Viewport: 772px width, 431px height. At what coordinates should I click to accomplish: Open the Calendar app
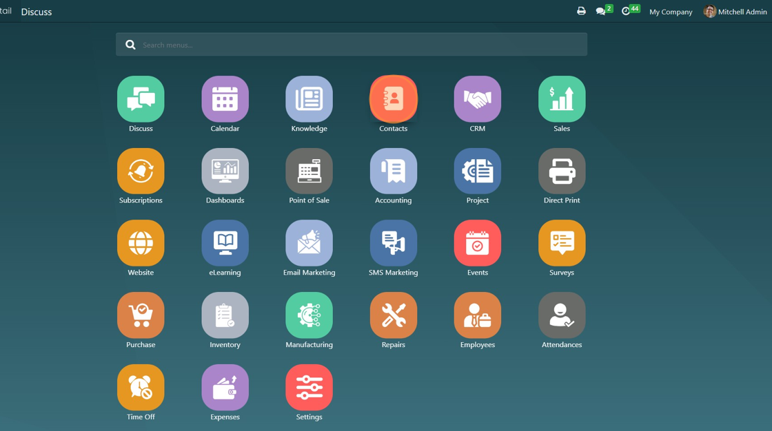point(225,99)
